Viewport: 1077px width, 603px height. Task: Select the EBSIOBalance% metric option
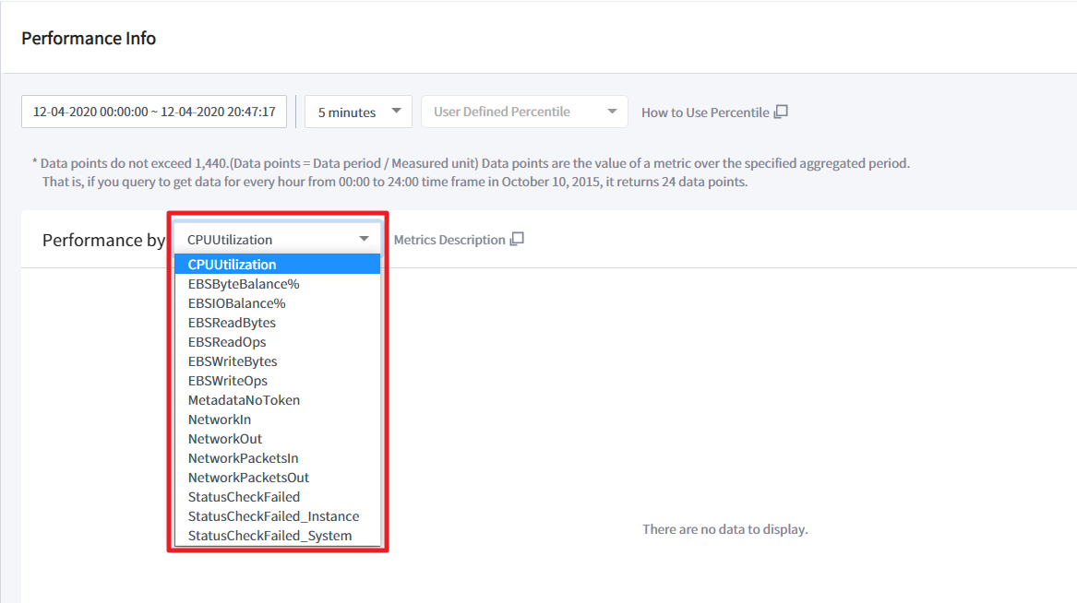click(x=237, y=303)
